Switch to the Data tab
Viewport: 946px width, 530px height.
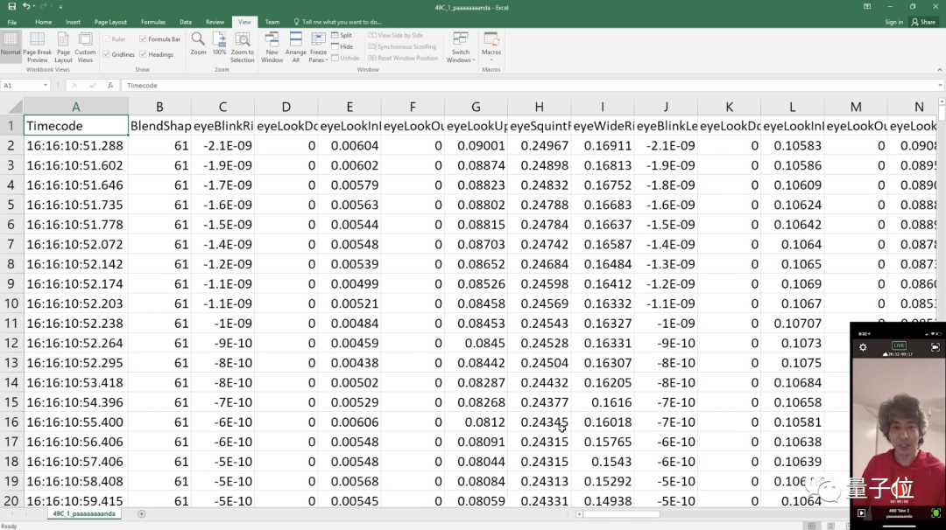point(185,22)
